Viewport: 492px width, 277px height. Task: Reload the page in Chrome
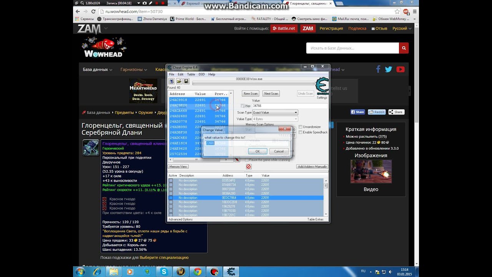93,12
